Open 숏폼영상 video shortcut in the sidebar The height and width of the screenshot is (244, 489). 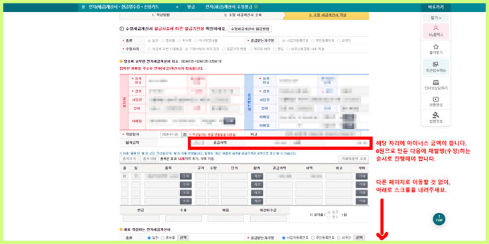point(436,101)
